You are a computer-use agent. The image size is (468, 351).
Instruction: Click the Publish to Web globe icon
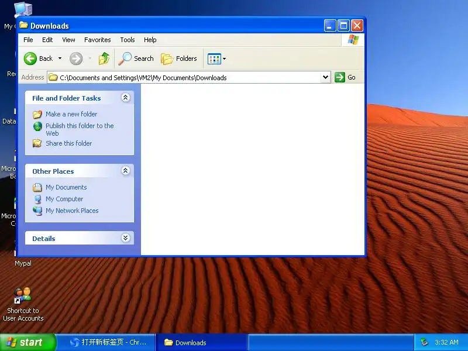tap(37, 126)
